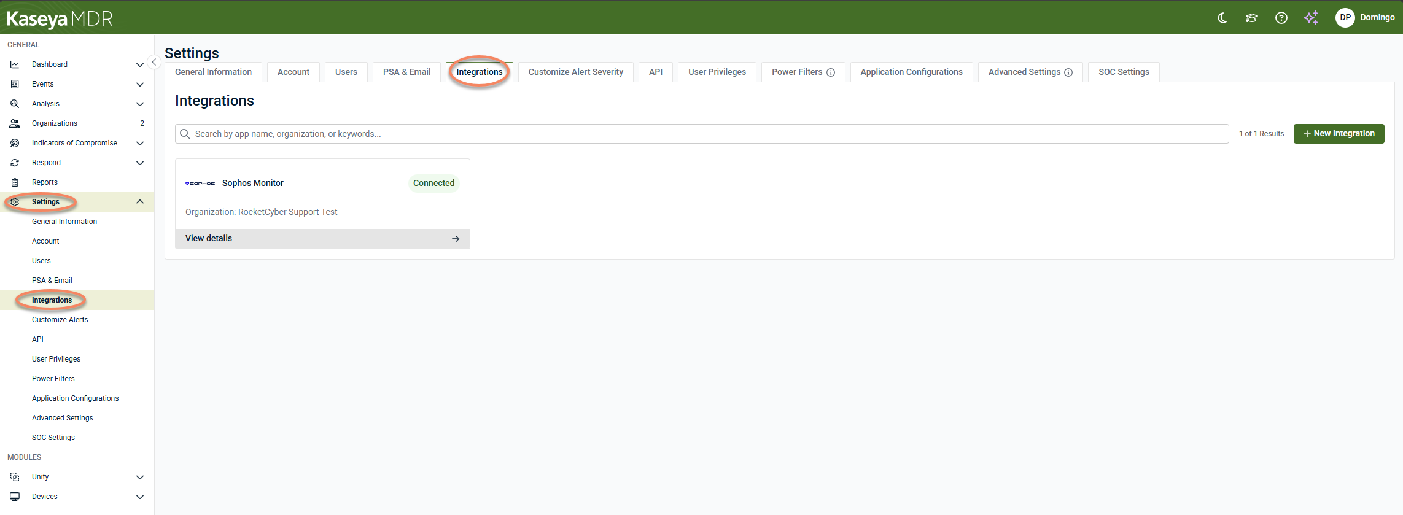Click the Events list icon
This screenshot has width=1403, height=515.
pos(15,84)
